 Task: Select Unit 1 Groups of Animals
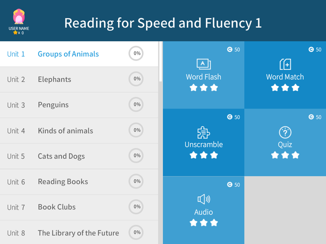79,54
